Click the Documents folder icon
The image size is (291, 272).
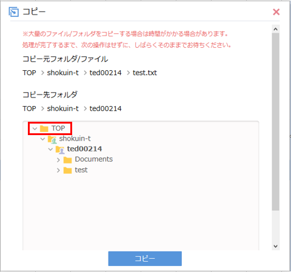point(68,160)
